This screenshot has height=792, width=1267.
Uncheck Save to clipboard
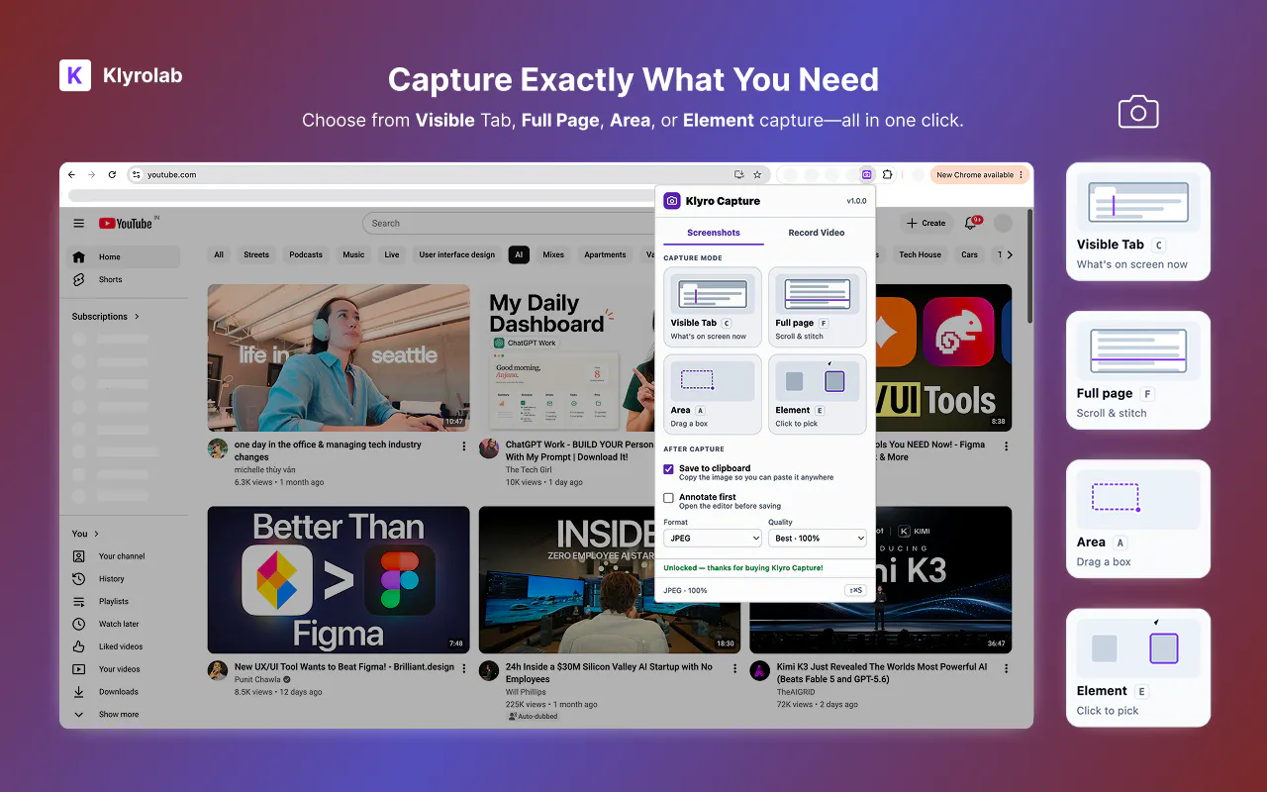tap(669, 469)
